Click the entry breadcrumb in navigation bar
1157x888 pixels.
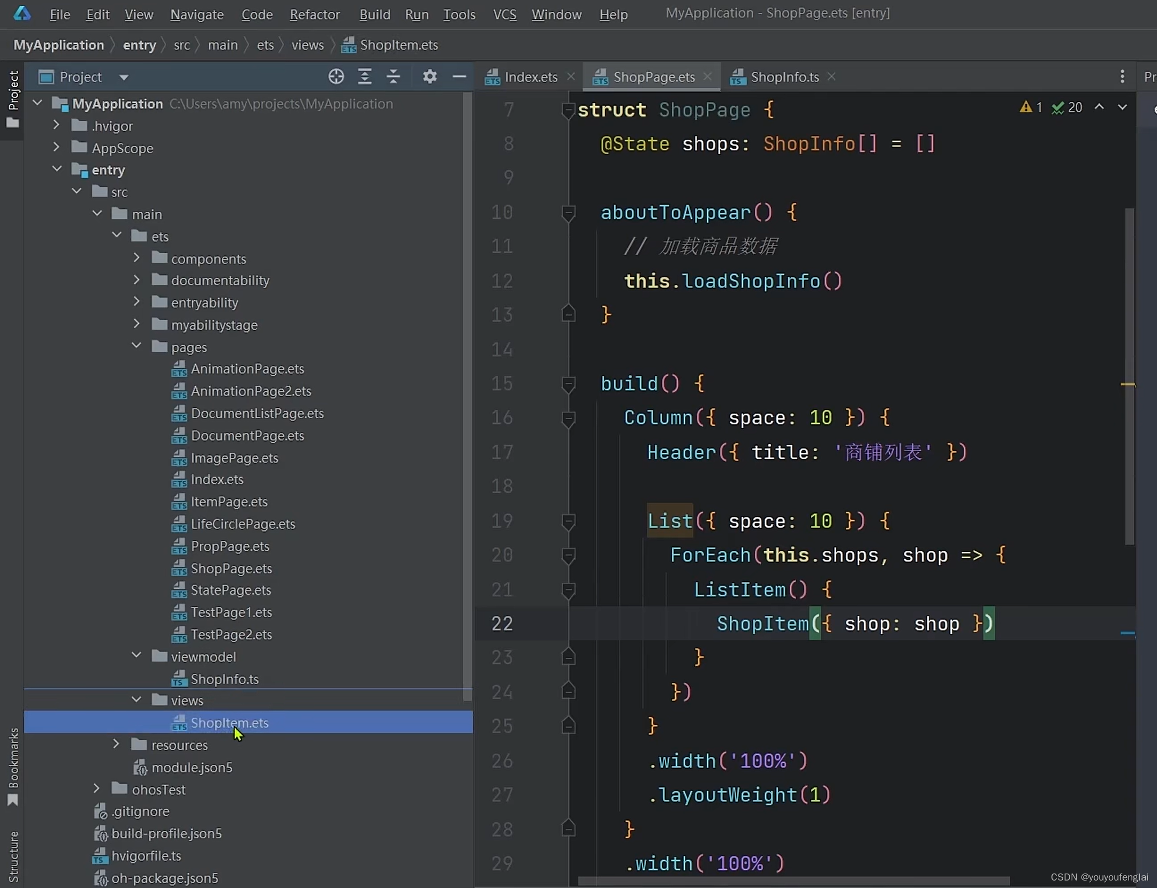click(139, 45)
